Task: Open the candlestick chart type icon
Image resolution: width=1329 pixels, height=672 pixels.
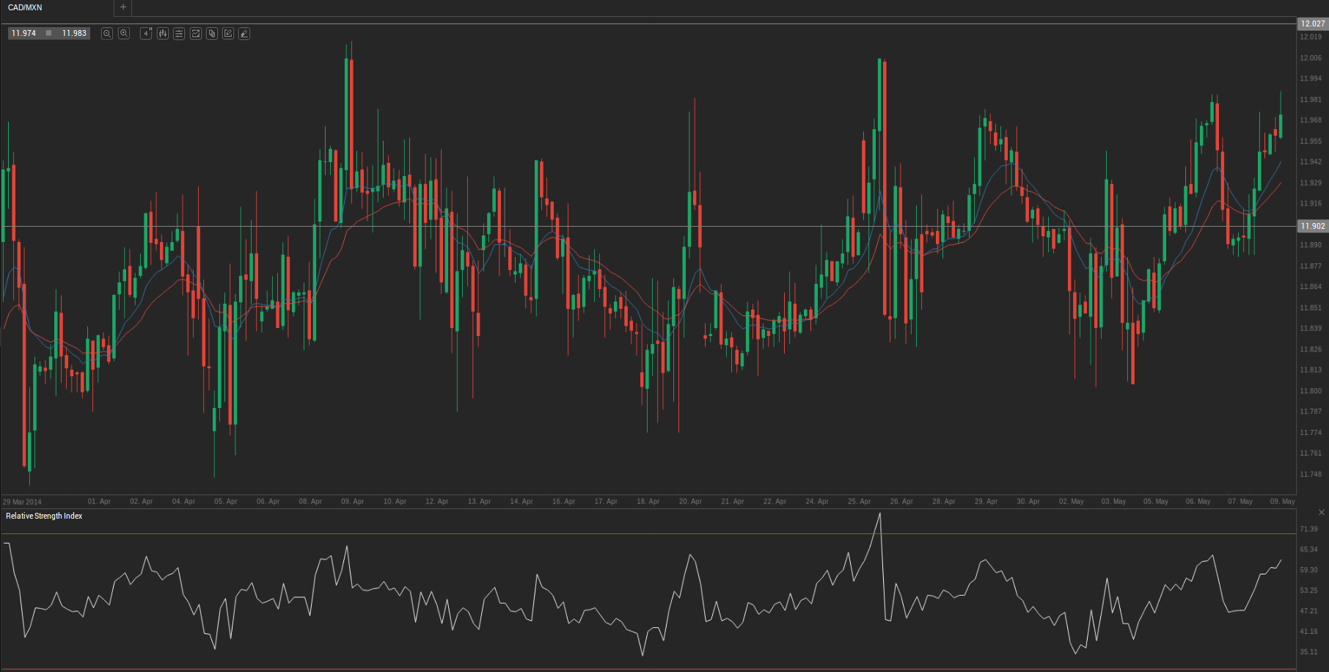Action: coord(163,34)
